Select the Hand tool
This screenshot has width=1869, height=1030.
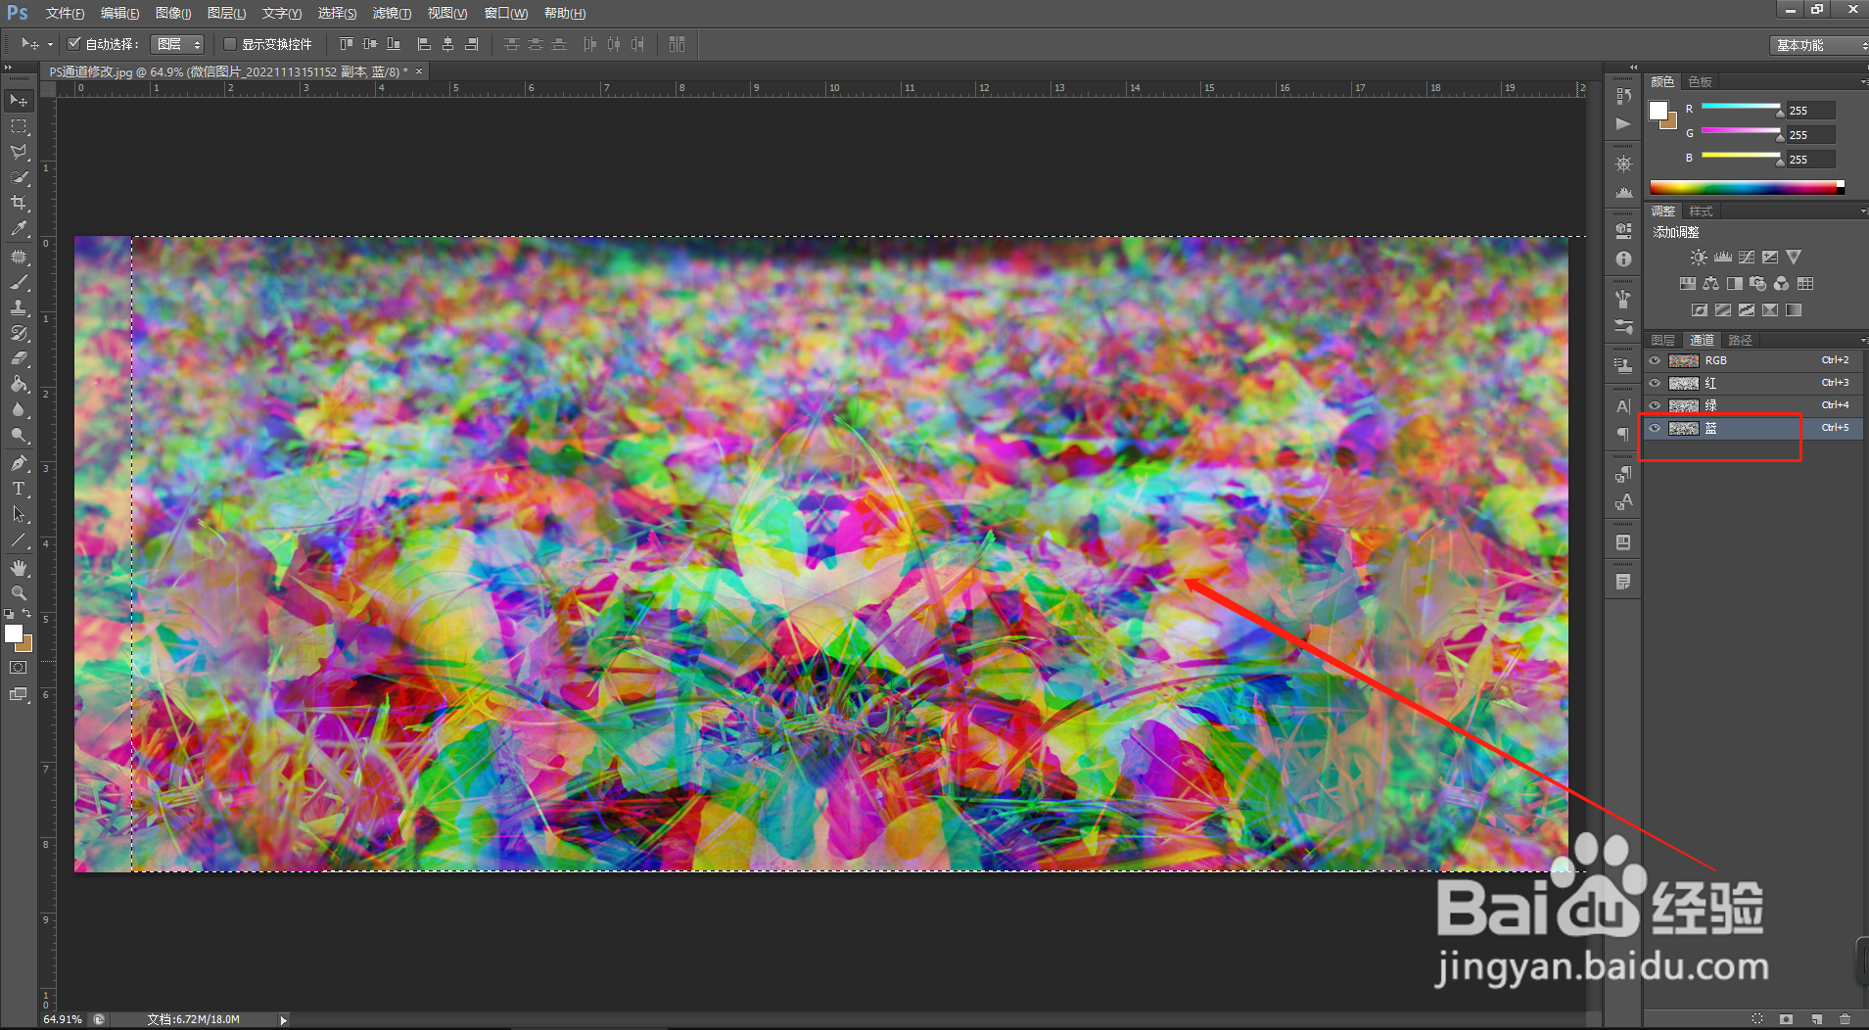point(19,568)
